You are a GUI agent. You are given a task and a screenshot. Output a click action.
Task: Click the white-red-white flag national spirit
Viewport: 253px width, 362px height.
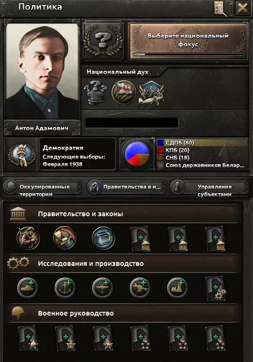124,92
